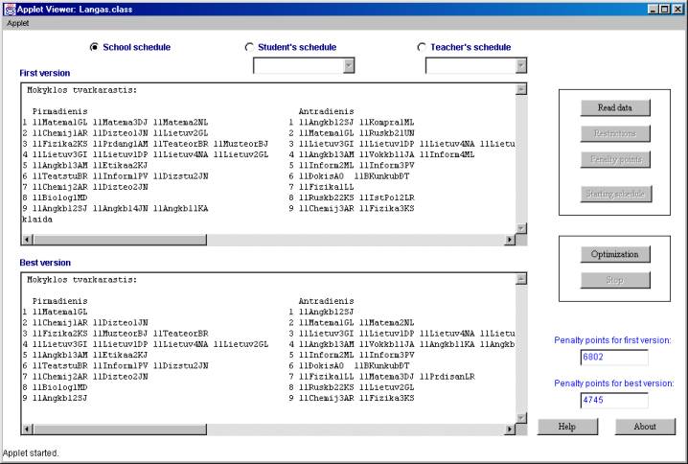Choose the Teacher's schedule radio button
The image size is (688, 464).
423,47
